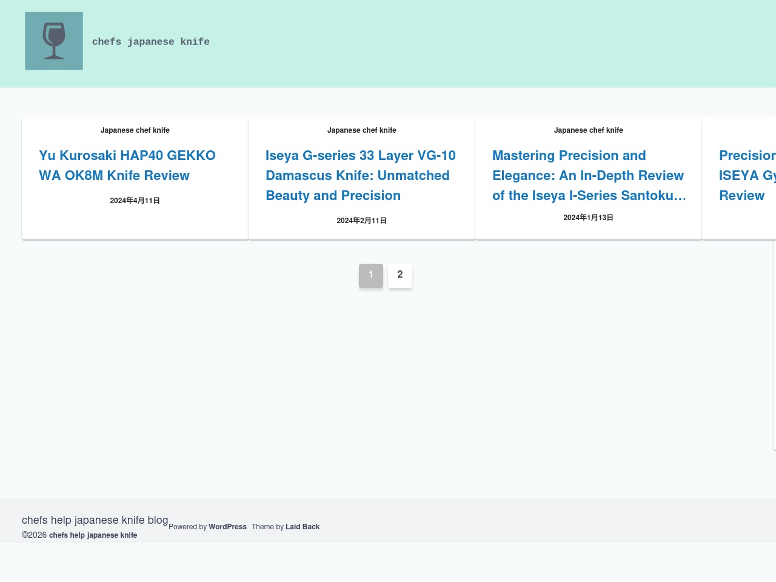Open the WordPress link in footer

227,527
